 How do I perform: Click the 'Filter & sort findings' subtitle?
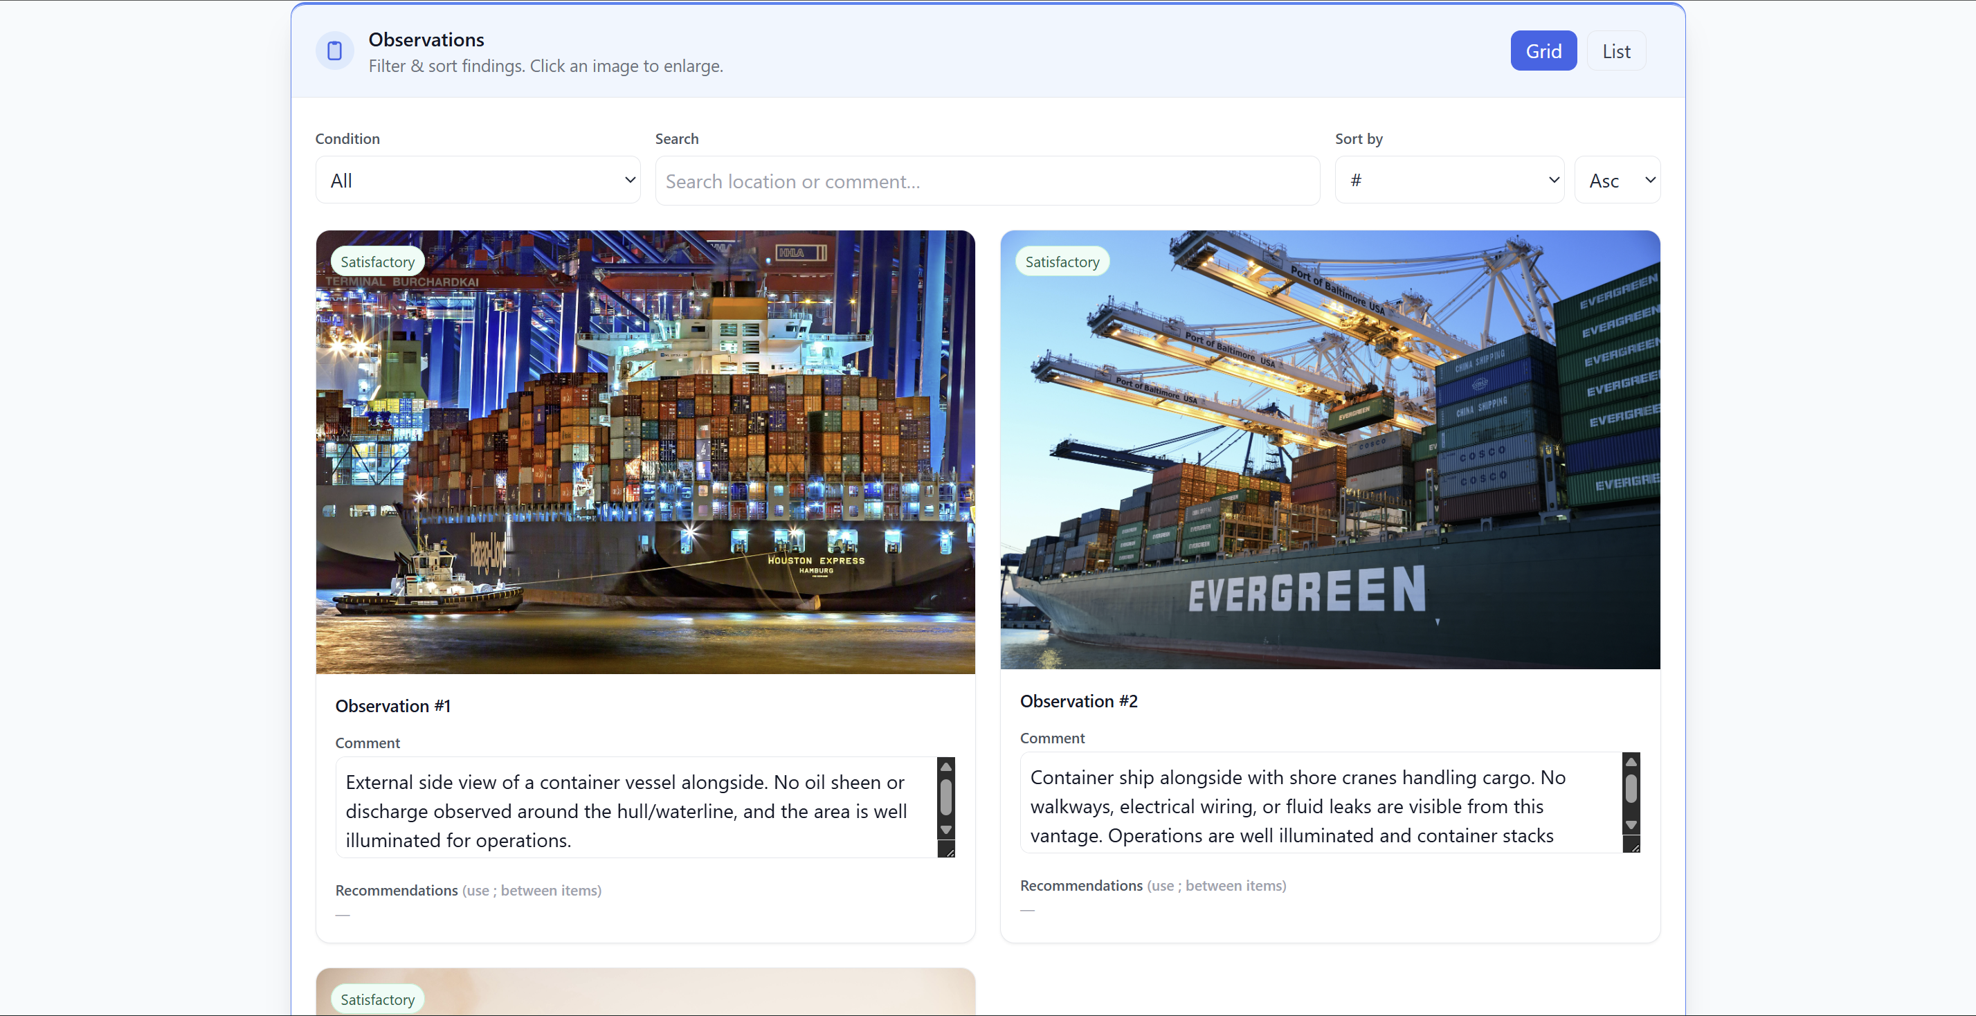(545, 66)
